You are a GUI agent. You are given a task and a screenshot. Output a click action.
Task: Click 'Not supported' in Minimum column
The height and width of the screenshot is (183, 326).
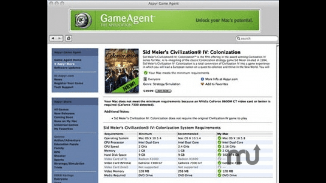(x=148, y=167)
